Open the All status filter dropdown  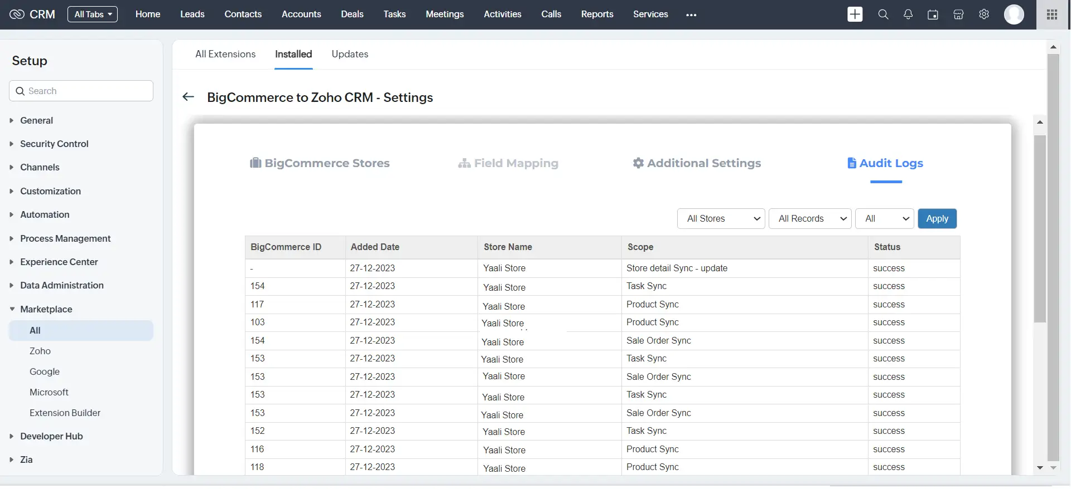tap(885, 219)
